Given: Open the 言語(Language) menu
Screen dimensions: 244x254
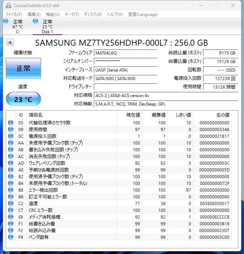Looking at the screenshot, I should point(143,15).
